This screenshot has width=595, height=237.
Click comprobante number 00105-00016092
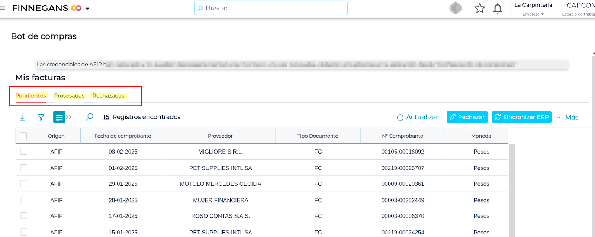pos(403,152)
